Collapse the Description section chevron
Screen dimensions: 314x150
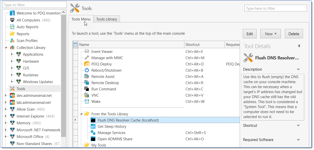tap(298, 69)
